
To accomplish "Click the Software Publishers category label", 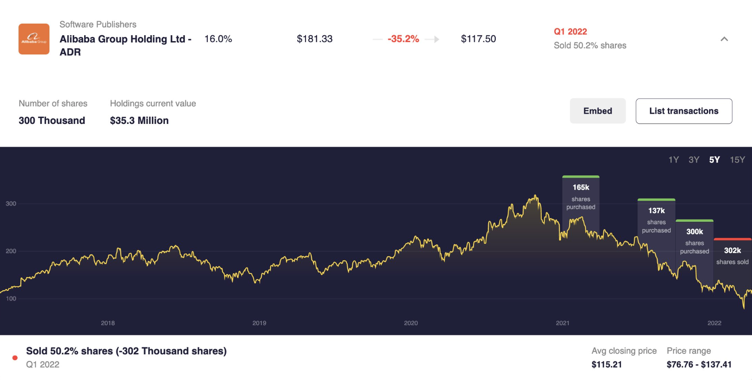I will (98, 24).
